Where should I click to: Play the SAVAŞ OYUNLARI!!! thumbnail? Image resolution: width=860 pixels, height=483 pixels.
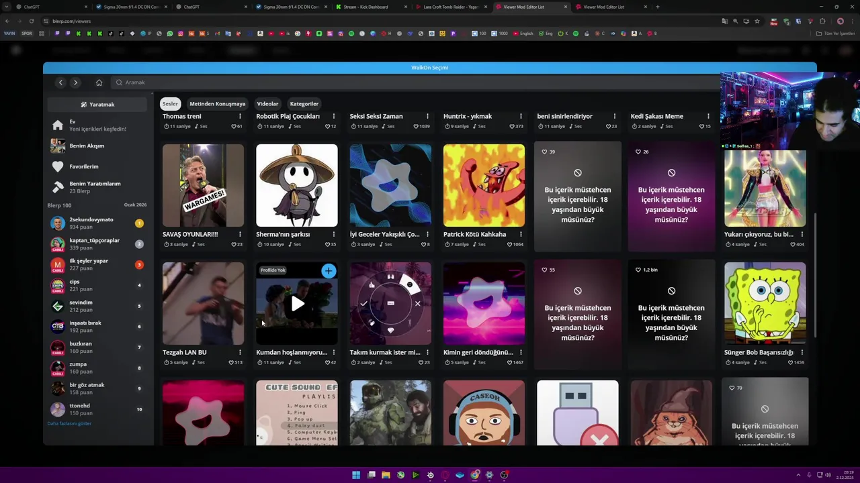click(203, 185)
